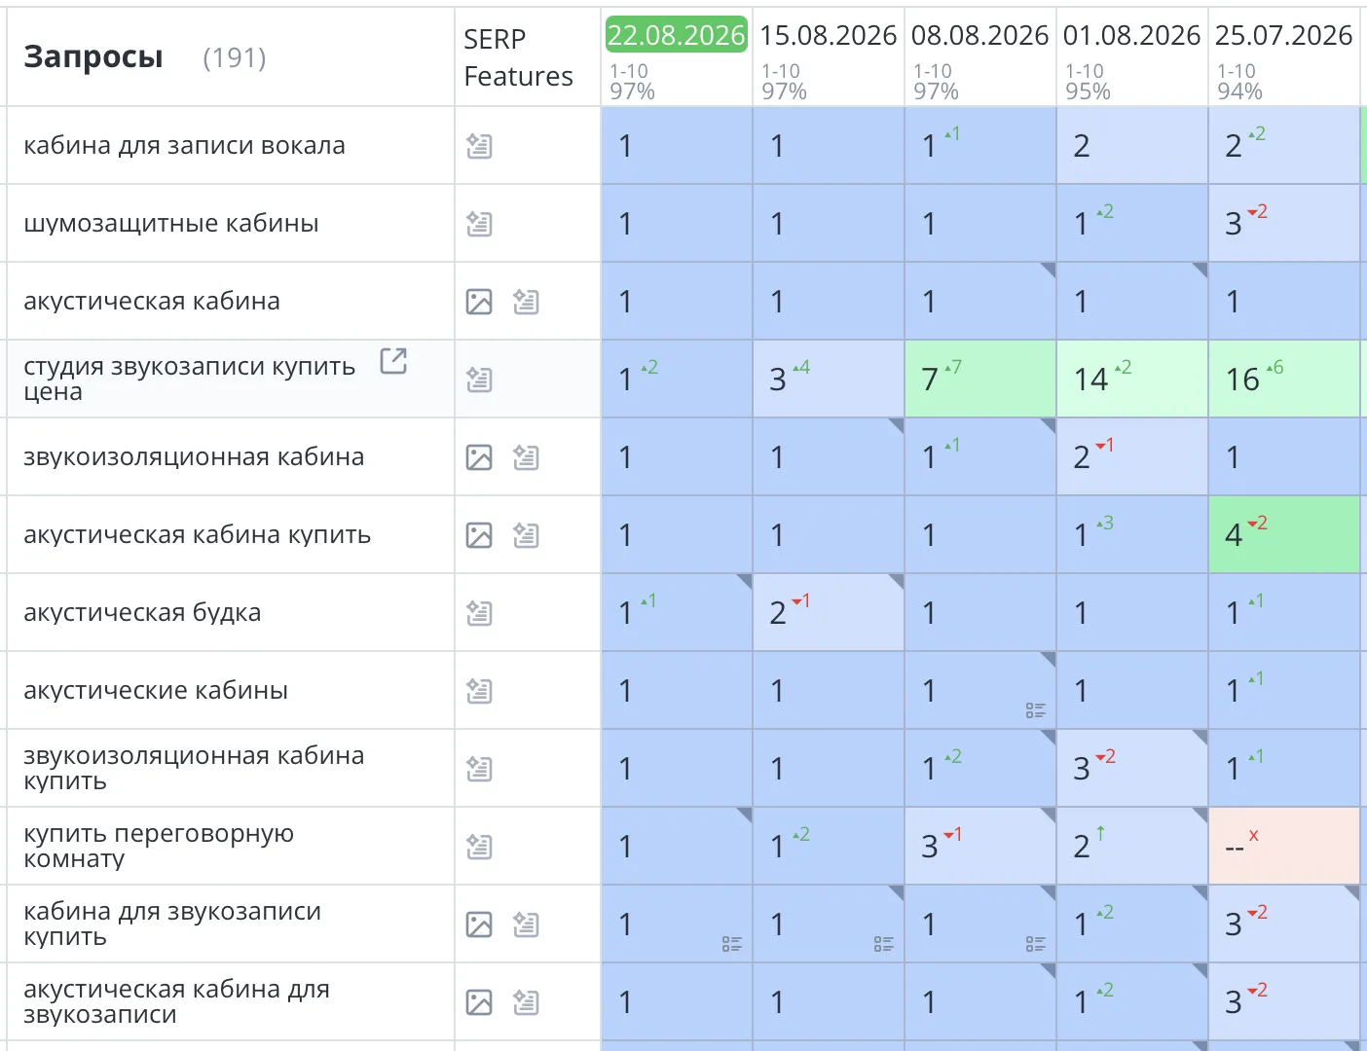Click position 14 cell for студия звукозаписи on 01.08.2026

(x=1132, y=380)
